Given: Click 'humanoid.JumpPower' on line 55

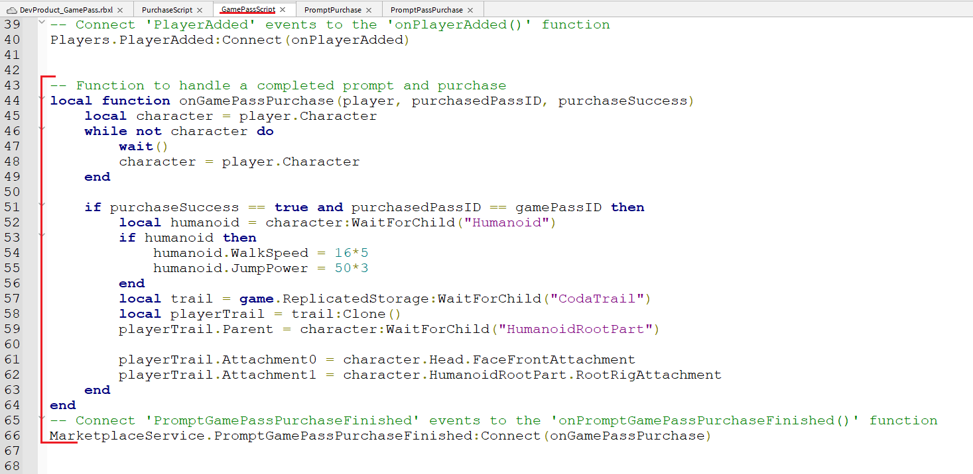Looking at the screenshot, I should coord(231,268).
